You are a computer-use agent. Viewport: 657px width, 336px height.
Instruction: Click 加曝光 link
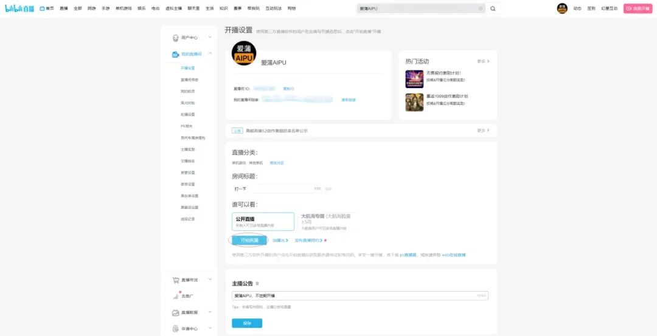point(280,241)
